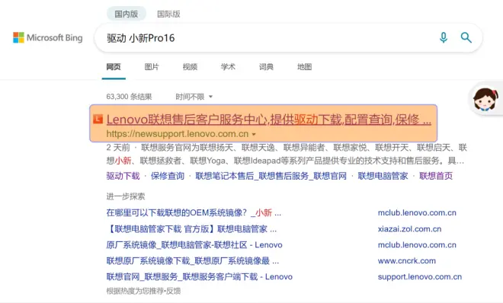Open 联想笔记本售后_联想售后服务_联想官网 sublink
Screen dimensions: 503x303
click(271, 176)
